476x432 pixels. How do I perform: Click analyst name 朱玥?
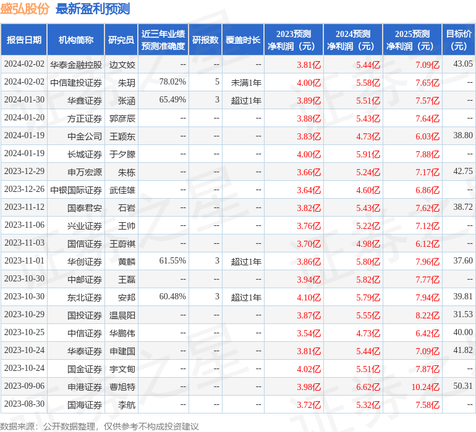click(127, 83)
